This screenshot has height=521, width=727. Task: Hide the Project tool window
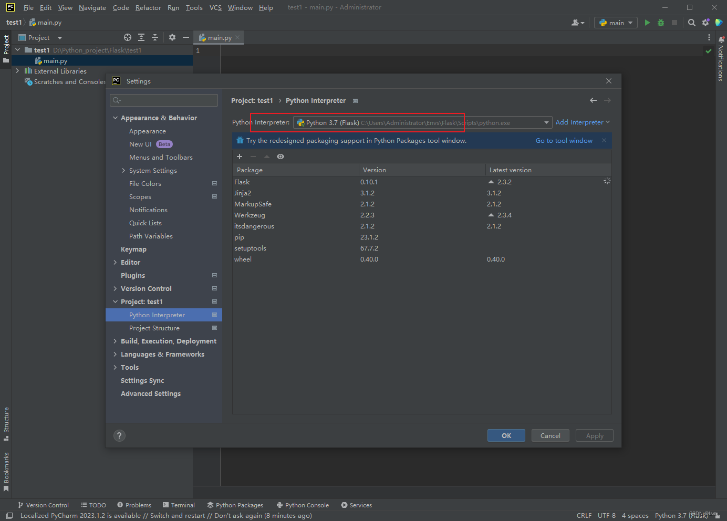[185, 37]
